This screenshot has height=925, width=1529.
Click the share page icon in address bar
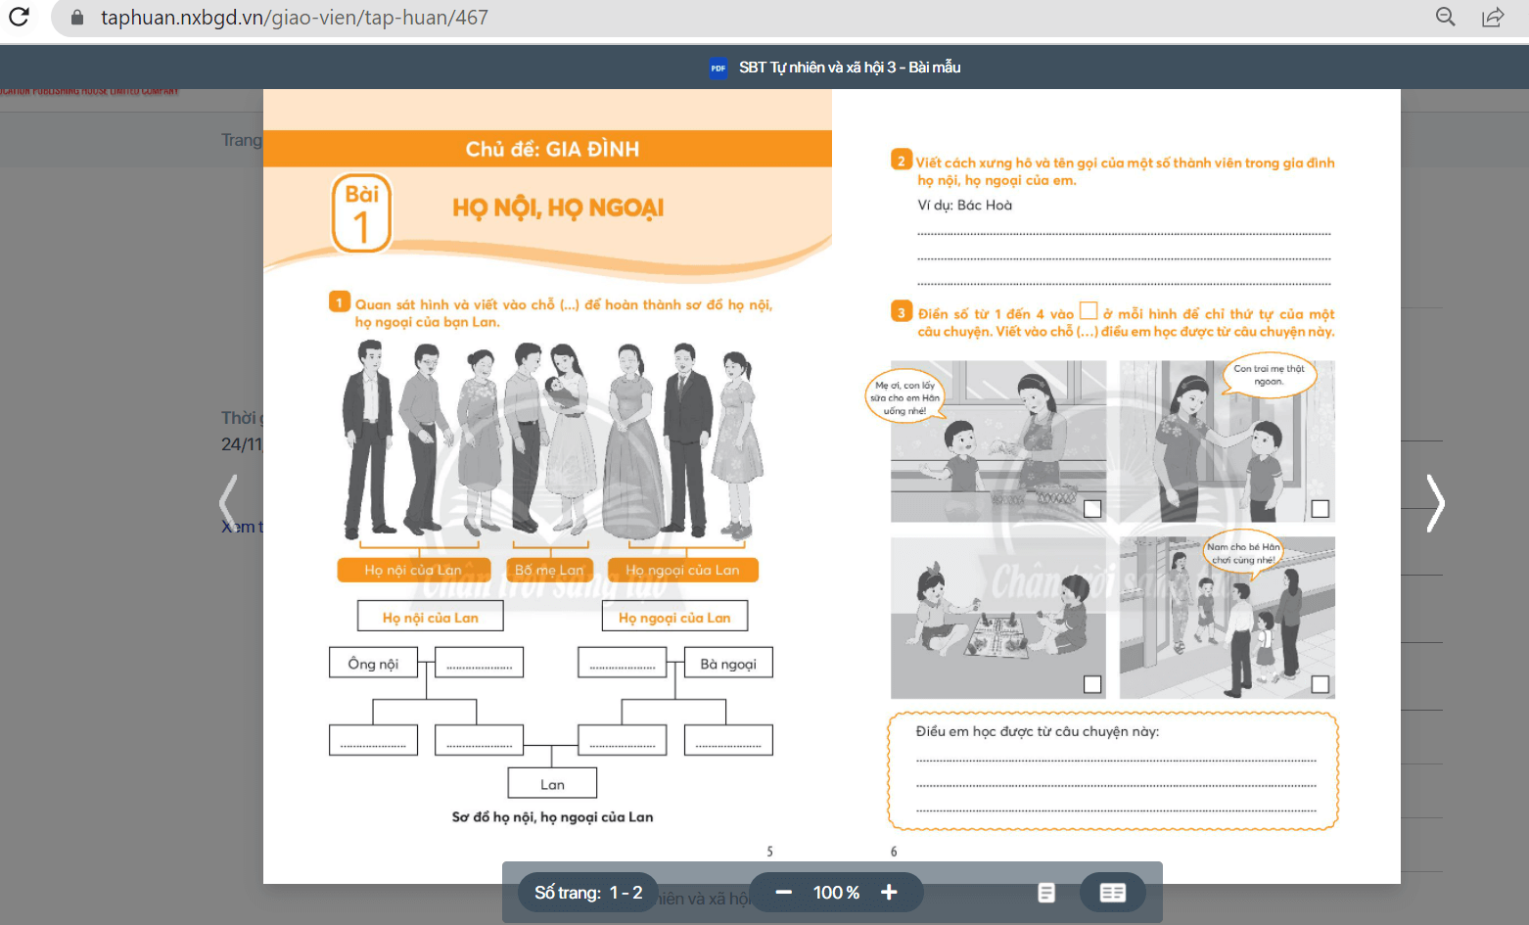[x=1493, y=17]
